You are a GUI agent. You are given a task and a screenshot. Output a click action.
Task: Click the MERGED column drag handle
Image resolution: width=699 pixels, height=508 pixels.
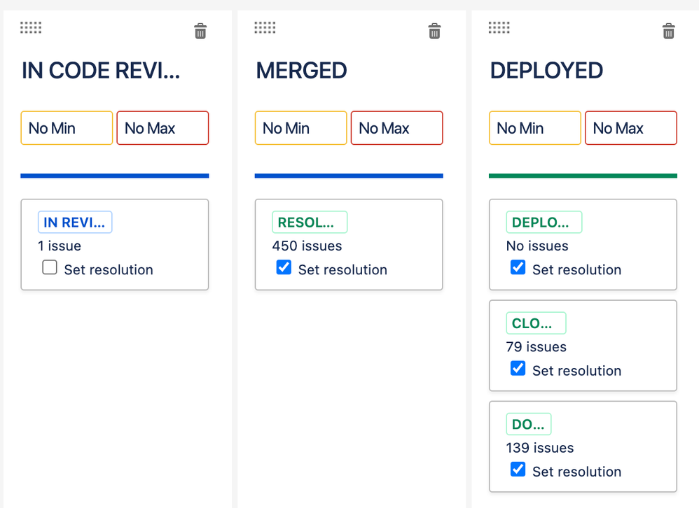click(x=265, y=27)
